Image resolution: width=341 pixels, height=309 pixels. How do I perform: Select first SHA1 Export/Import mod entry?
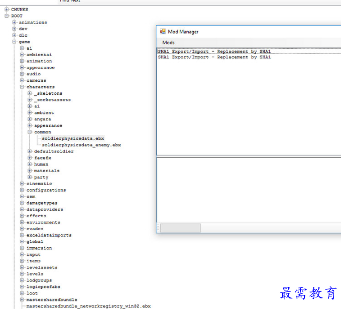pyautogui.click(x=249, y=51)
